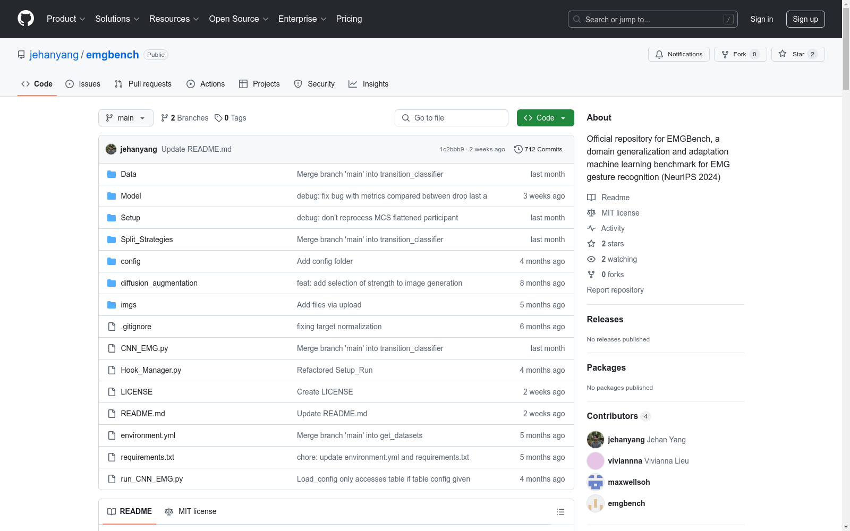The image size is (850, 531).
Task: Open the environment.yml file
Action: pyautogui.click(x=148, y=435)
